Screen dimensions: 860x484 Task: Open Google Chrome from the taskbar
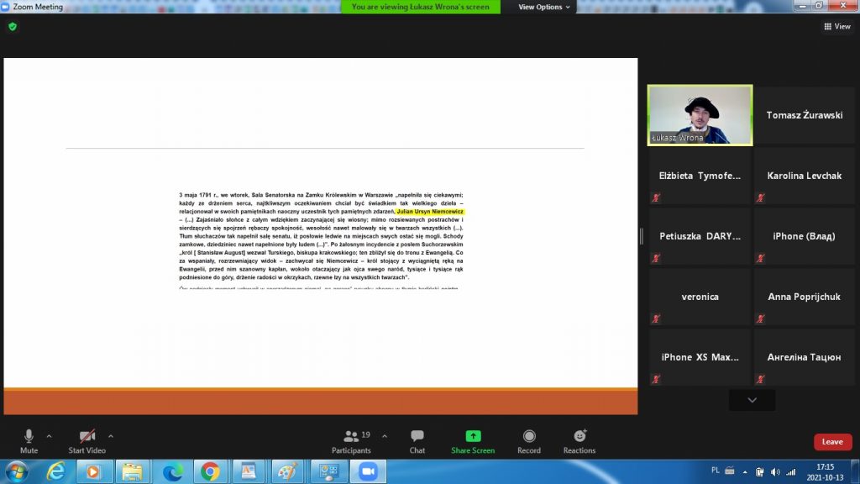pos(210,471)
